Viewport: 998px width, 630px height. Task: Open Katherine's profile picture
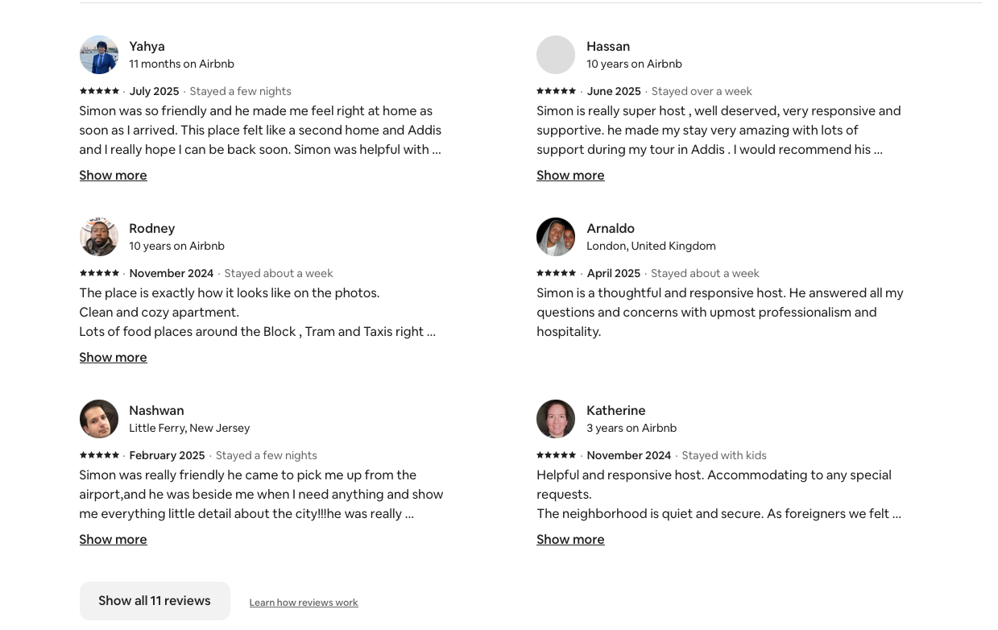(x=556, y=419)
